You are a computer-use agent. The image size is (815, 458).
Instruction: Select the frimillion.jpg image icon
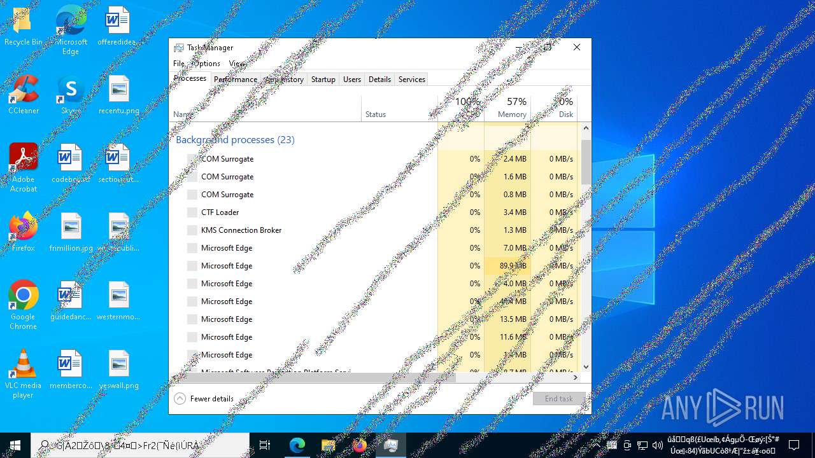(71, 232)
